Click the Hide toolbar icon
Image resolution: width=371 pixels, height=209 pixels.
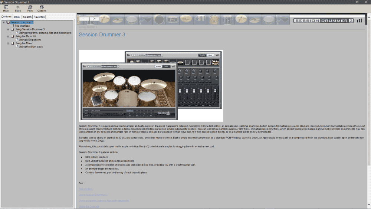6,9
